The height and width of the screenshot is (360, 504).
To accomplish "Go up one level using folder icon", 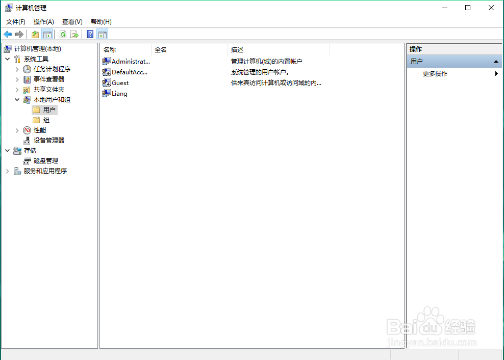I will (x=35, y=34).
